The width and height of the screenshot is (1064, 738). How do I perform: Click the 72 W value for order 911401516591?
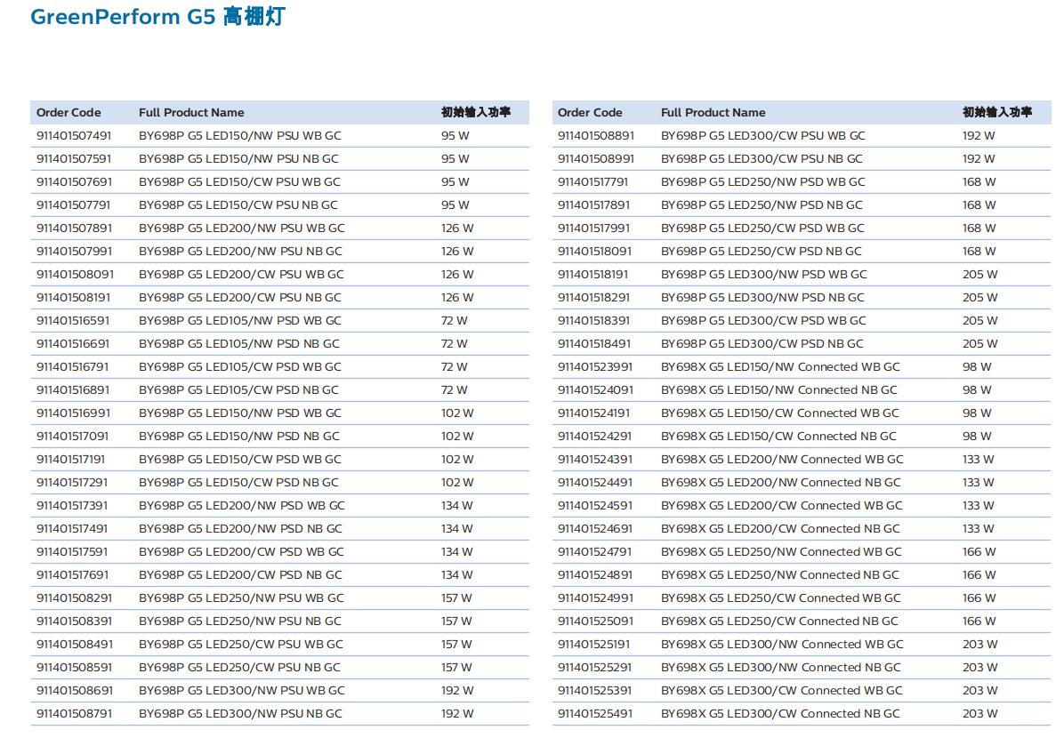pyautogui.click(x=454, y=321)
